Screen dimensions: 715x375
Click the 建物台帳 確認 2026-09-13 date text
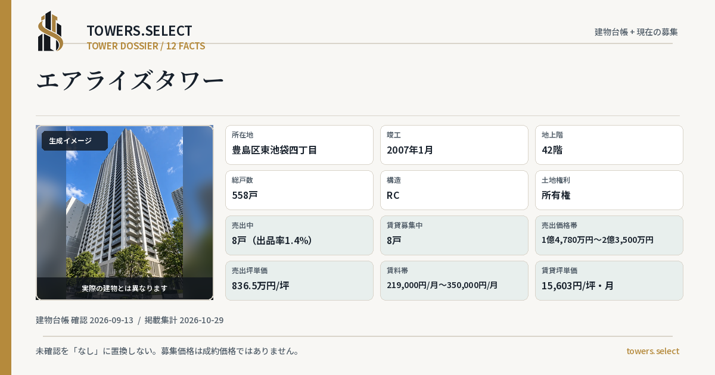[85, 320]
